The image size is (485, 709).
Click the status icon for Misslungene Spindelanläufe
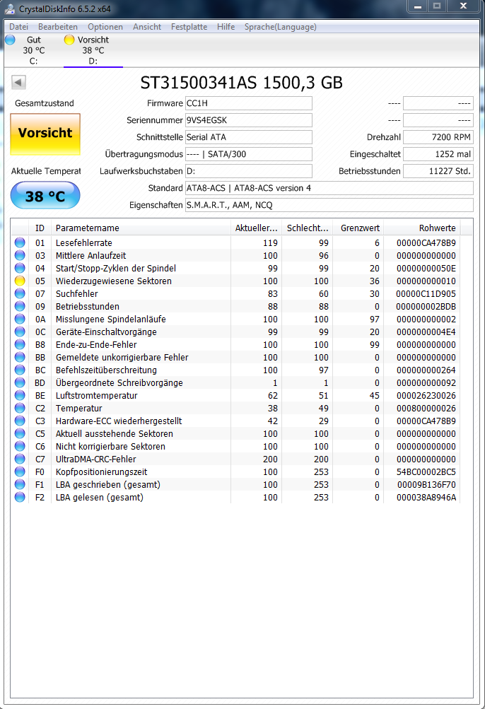20,320
